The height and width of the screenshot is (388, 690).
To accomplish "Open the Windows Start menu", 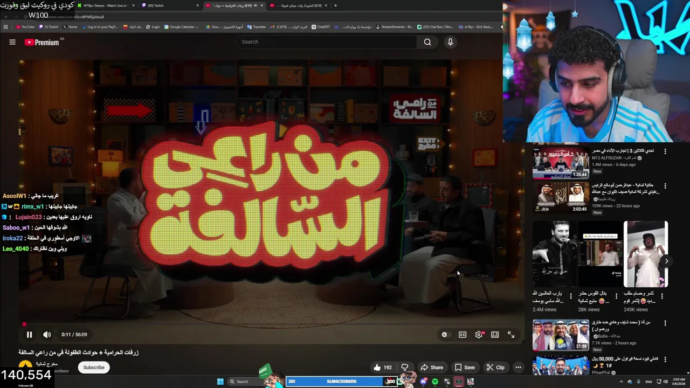I will coord(220,382).
